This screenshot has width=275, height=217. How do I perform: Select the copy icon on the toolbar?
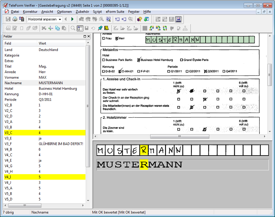click(58, 28)
